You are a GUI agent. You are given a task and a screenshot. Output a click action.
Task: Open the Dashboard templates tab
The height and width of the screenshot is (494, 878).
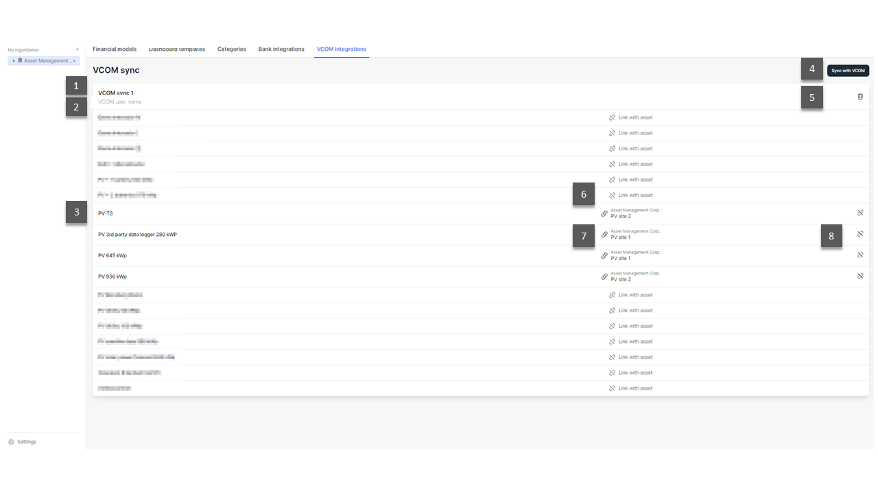click(177, 49)
